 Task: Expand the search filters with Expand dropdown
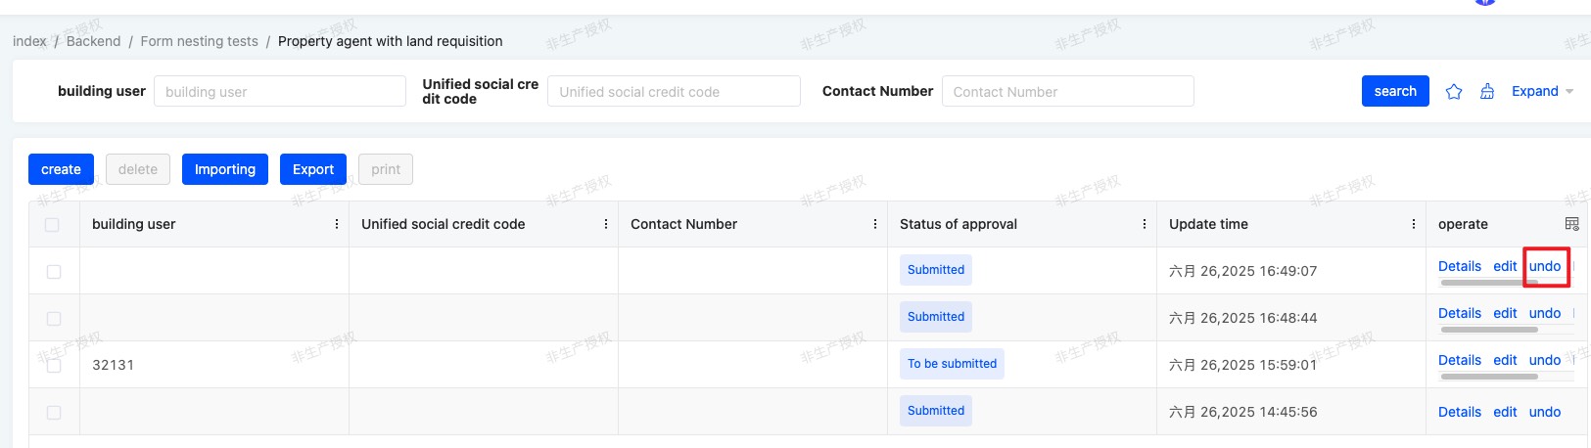pos(1542,91)
